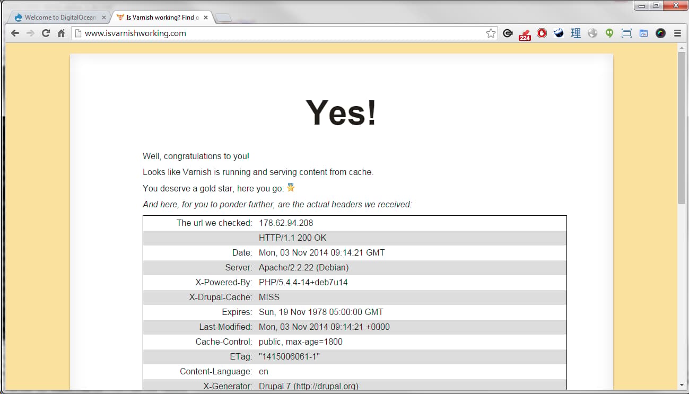
Task: Close the Welcome to DigitalOcean tab
Action: click(x=104, y=17)
